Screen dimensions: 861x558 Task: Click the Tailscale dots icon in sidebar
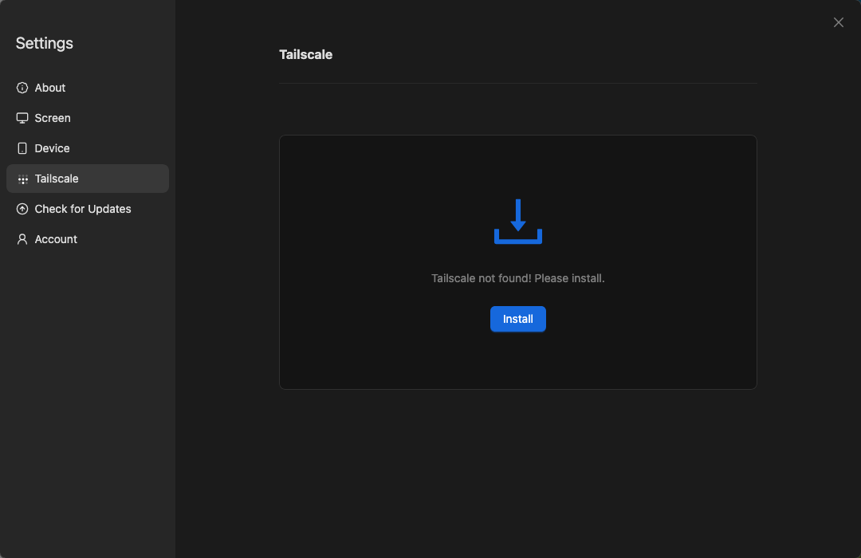[x=22, y=179]
